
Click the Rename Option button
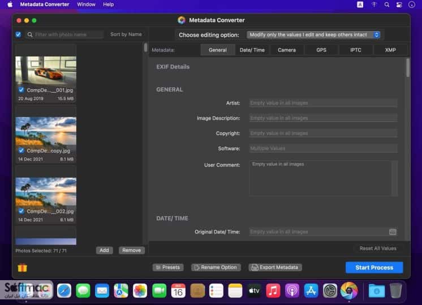(x=216, y=267)
